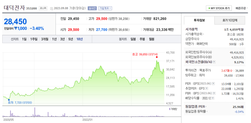Click the 코스피 182위 rank value
Viewport: 251px width, 123px height.
tap(235, 34)
